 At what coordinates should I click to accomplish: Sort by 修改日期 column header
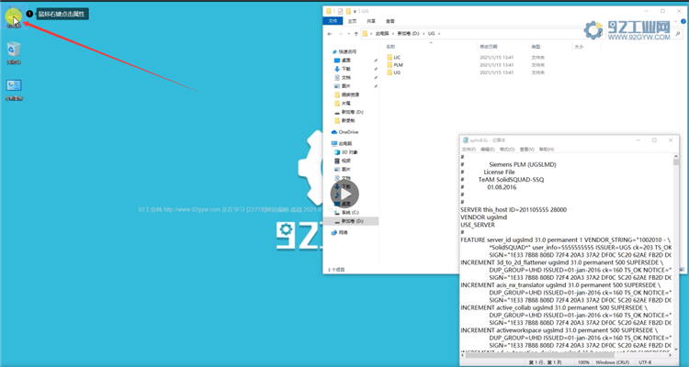pos(488,47)
